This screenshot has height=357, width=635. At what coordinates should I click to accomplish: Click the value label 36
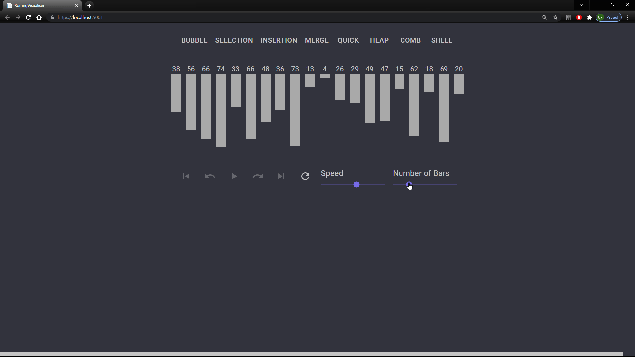[280, 69]
